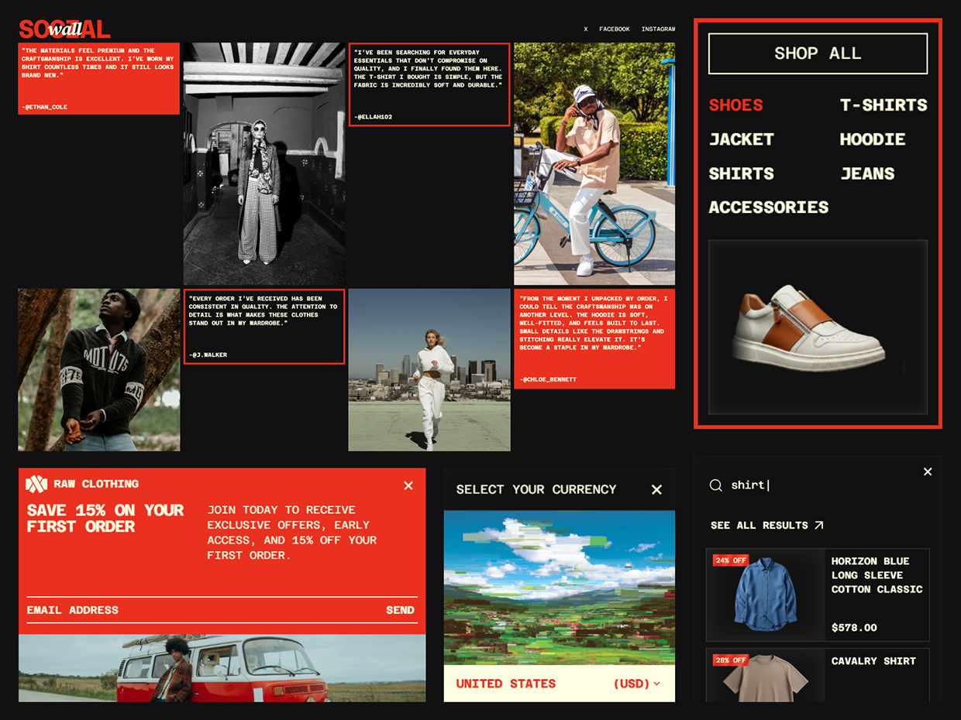Click the Raw Clothing logo icon
Screen dimensions: 961x720
coord(36,484)
